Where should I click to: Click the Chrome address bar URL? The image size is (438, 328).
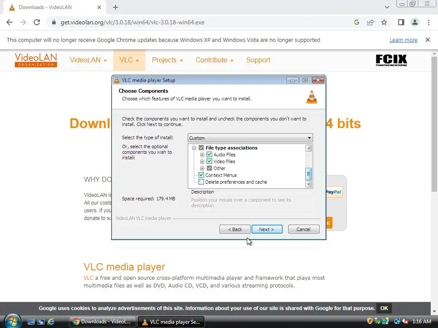tap(133, 22)
